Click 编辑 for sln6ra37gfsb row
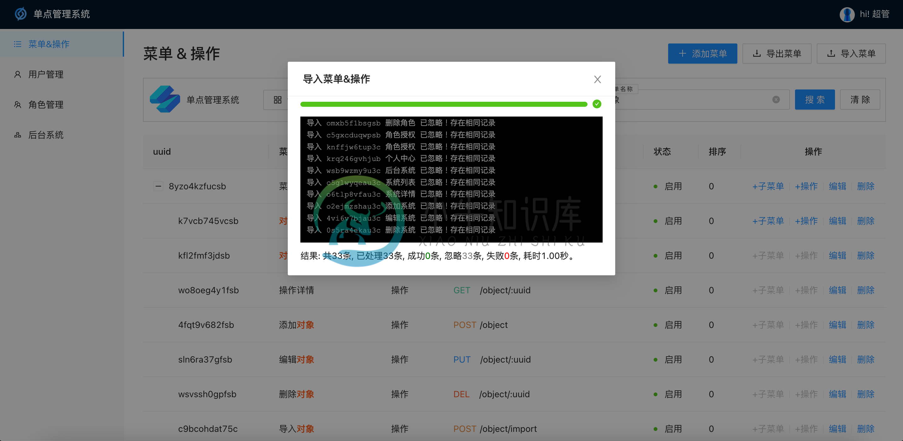903x441 pixels. tap(837, 360)
